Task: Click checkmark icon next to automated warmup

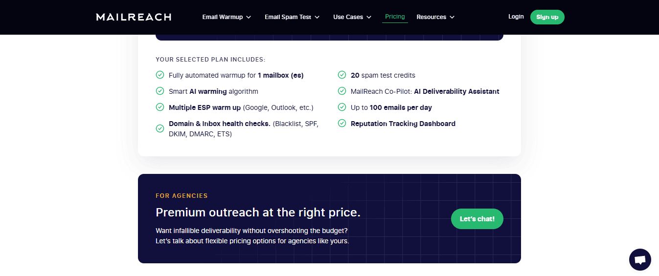Action: point(159,75)
